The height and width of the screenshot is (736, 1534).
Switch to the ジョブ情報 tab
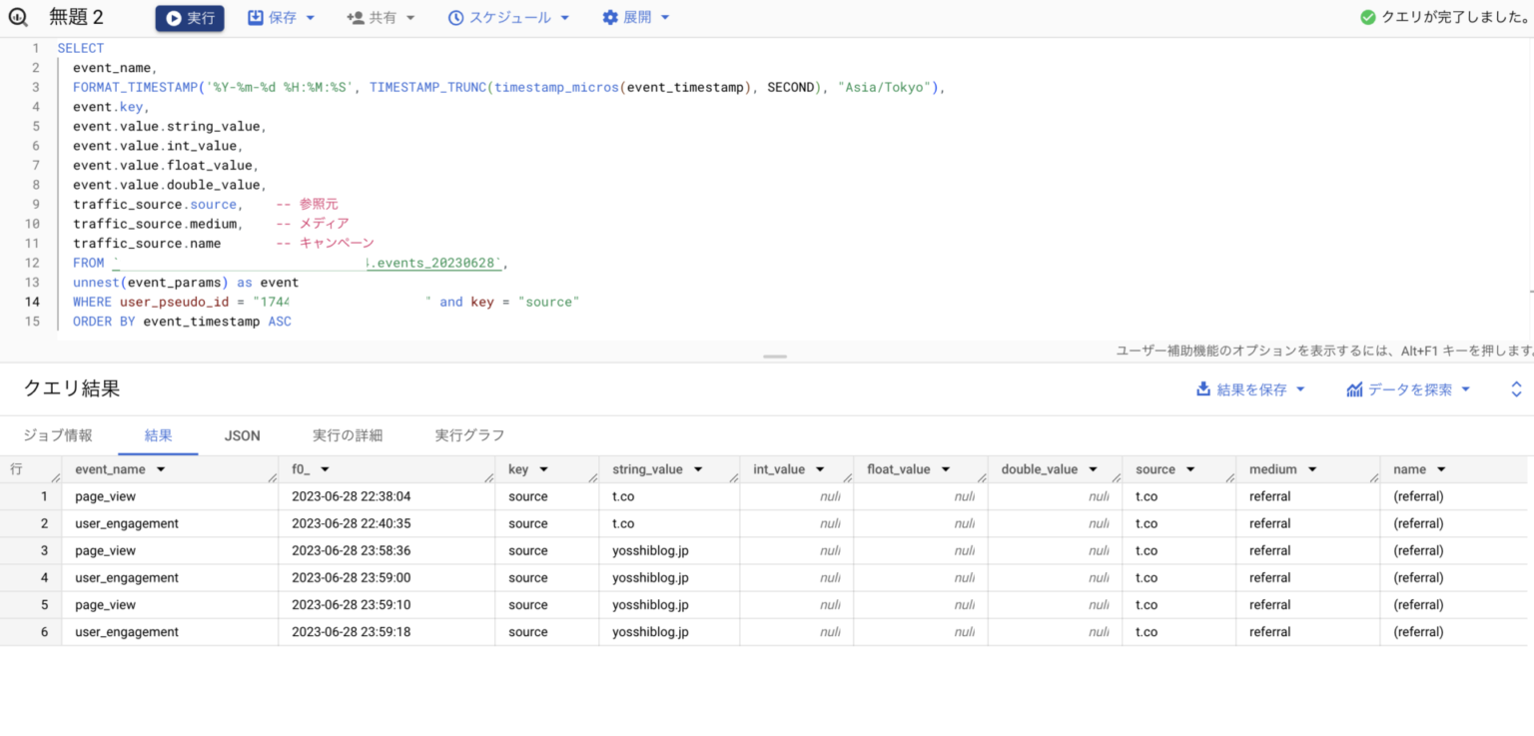tap(58, 435)
